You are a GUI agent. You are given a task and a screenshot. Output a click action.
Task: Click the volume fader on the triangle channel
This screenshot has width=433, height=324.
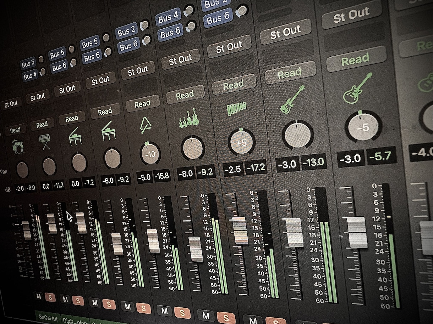(153, 241)
